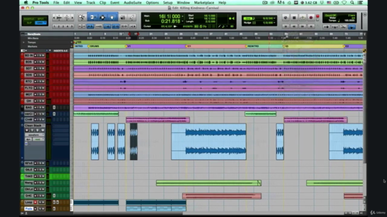Image resolution: width=387 pixels, height=217 pixels.
Task: Open the Marketplace menu
Action: pyautogui.click(x=204, y=2)
